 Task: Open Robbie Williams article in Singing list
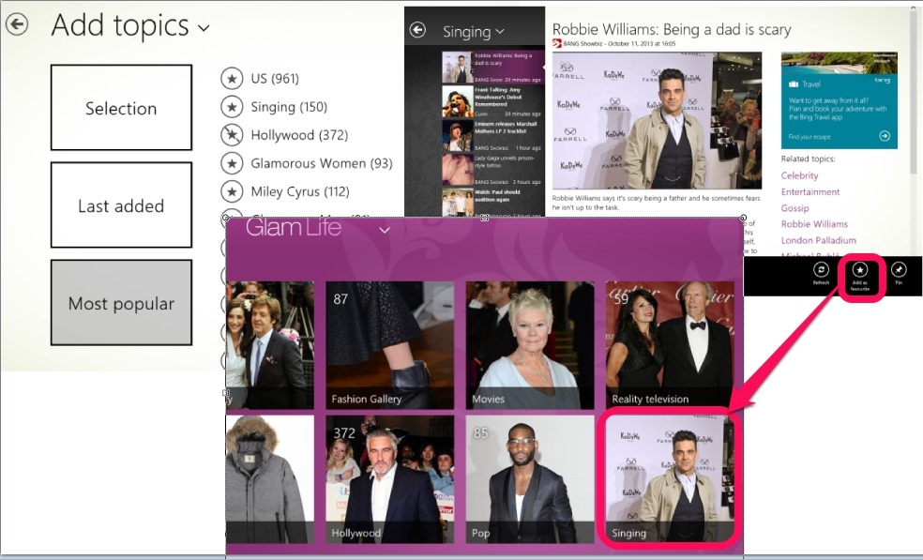(492, 68)
